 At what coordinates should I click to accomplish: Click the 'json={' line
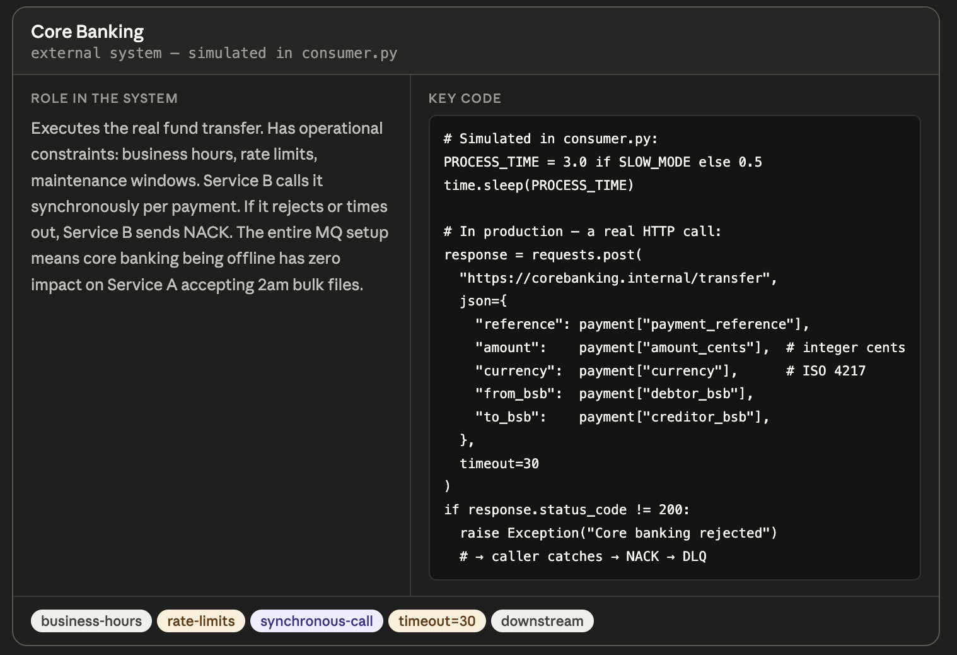484,301
